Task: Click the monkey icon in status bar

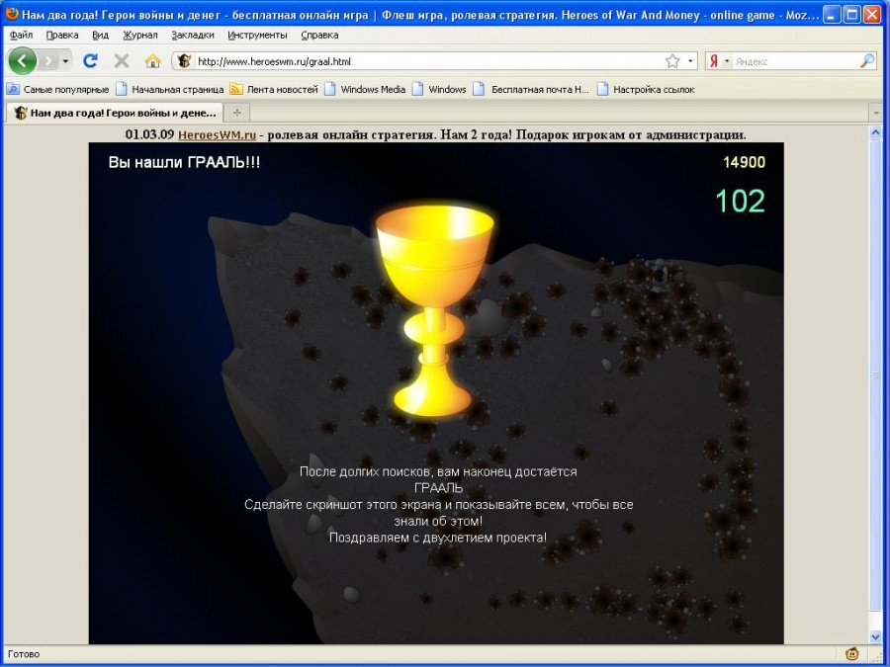Action: pos(852,654)
